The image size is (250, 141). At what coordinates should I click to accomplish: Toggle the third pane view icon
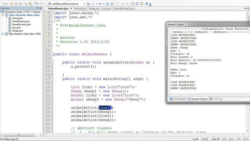point(141,4)
